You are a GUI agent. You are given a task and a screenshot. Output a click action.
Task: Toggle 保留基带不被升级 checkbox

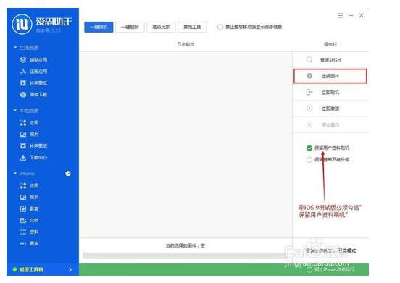pyautogui.click(x=309, y=160)
